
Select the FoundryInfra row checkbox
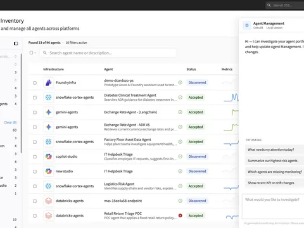(35, 83)
